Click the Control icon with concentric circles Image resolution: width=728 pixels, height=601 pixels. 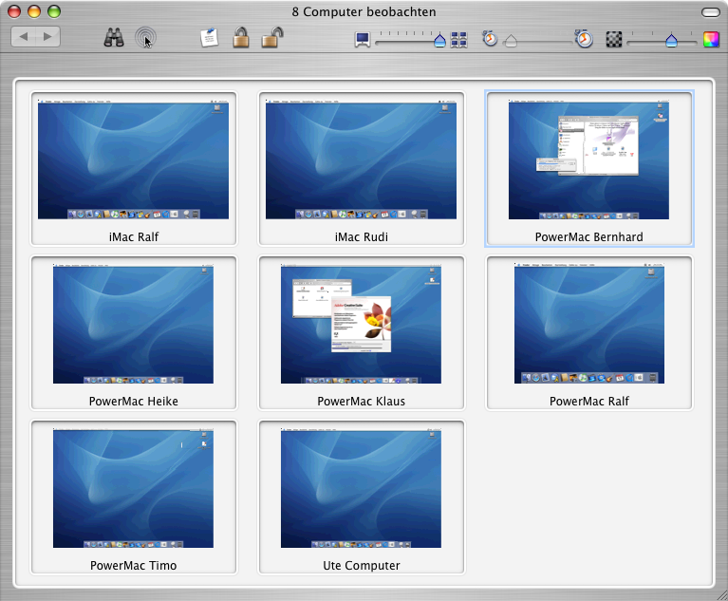tap(145, 38)
